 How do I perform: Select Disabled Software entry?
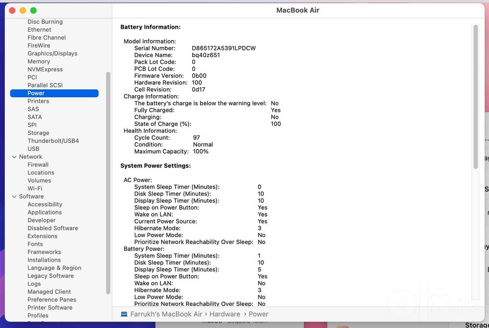pyautogui.click(x=53, y=228)
